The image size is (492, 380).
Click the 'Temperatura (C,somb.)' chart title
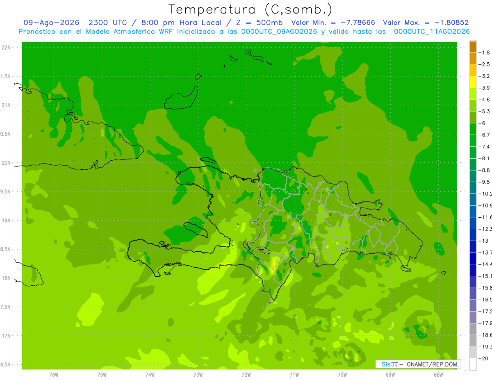251,9
